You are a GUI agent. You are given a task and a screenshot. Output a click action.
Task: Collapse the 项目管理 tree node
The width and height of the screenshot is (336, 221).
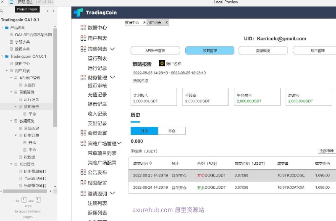[11, 164]
